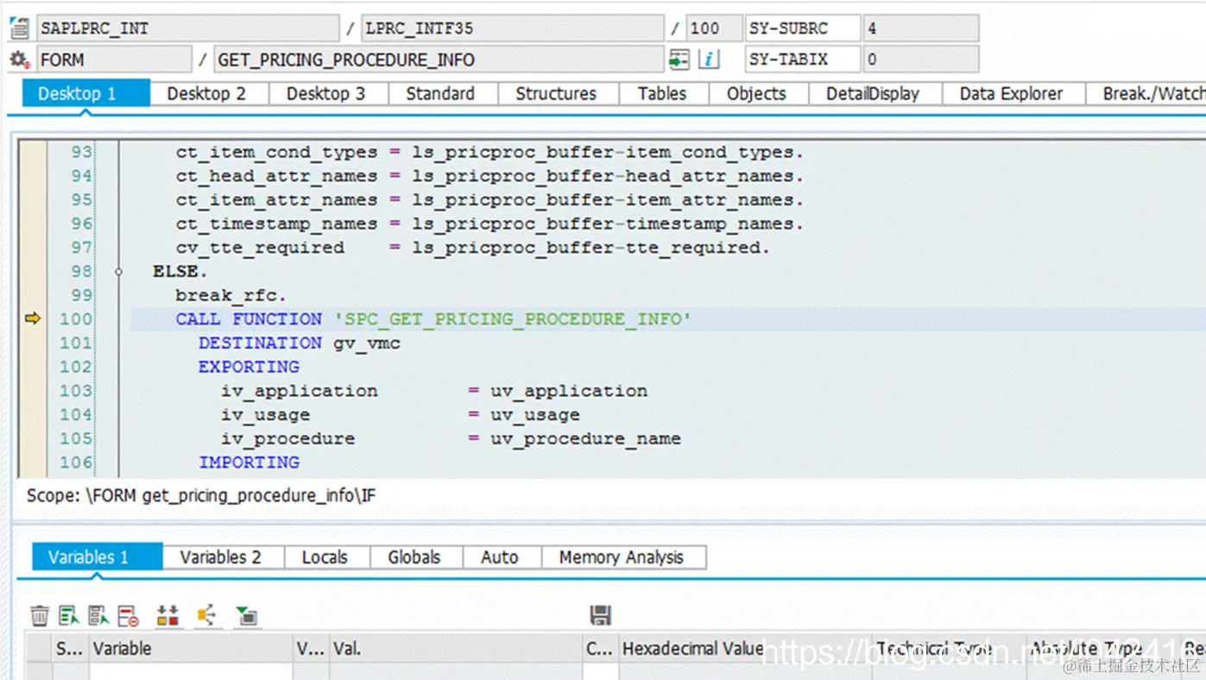Image resolution: width=1206 pixels, height=680 pixels.
Task: Click the blue information icon in header
Action: [709, 60]
